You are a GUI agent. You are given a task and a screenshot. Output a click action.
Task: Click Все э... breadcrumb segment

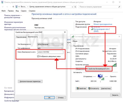point(23,7)
